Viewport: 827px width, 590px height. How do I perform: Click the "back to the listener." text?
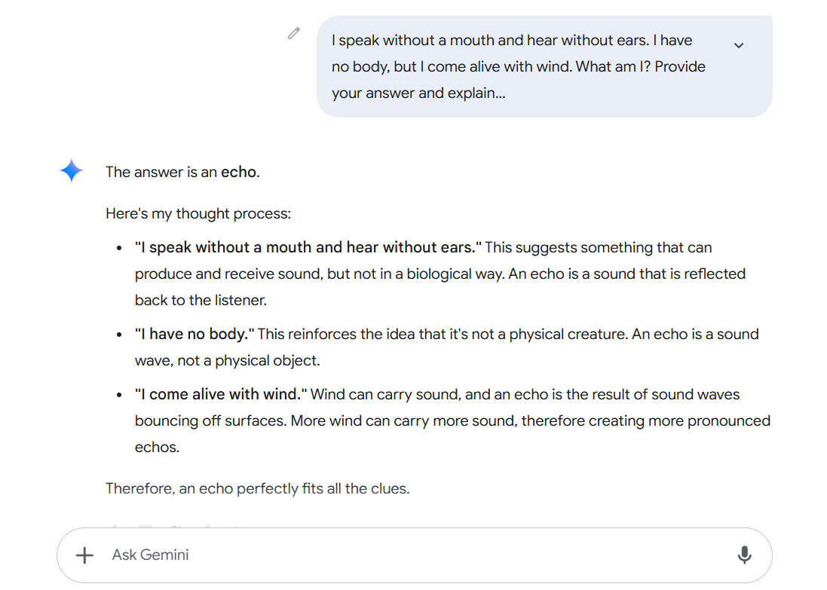point(201,300)
